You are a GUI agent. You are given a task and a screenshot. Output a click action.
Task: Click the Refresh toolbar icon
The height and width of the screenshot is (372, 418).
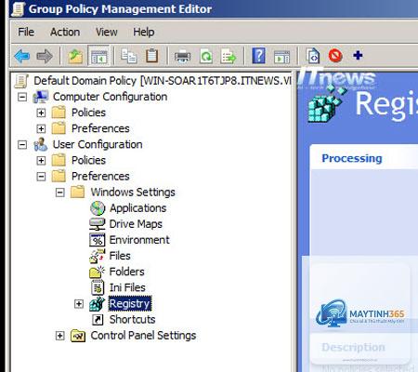coord(206,56)
